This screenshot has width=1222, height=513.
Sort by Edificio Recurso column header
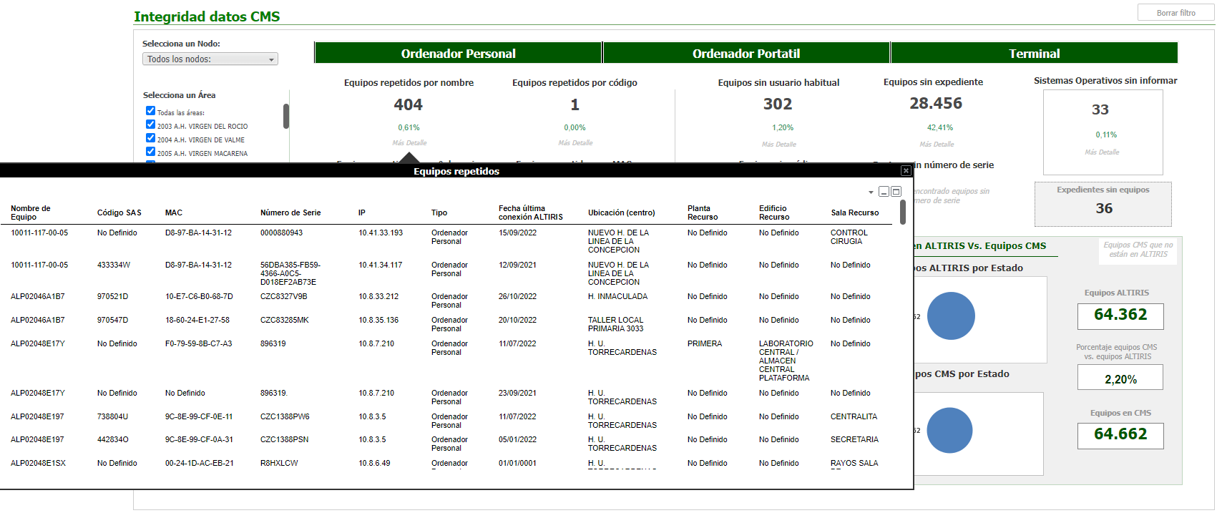click(x=774, y=212)
